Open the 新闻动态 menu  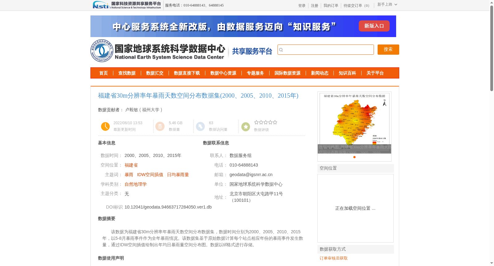[x=320, y=73]
